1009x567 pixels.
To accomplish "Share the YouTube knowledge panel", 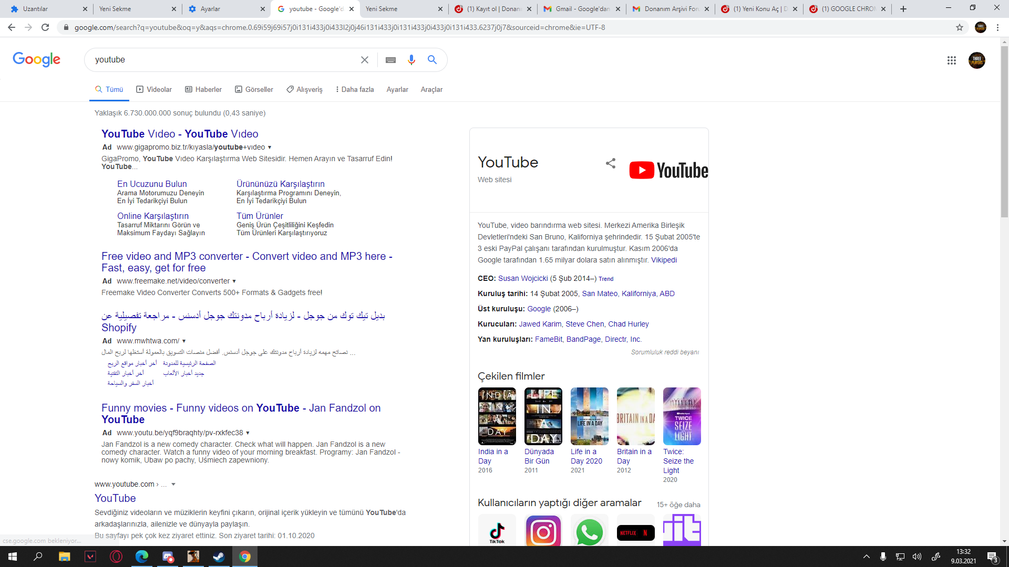I will pyautogui.click(x=610, y=163).
